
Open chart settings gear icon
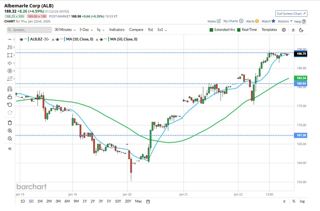(284, 30)
